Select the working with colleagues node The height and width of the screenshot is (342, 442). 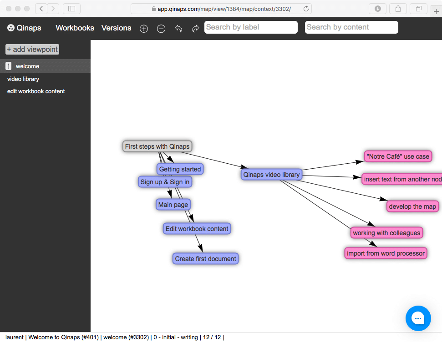click(x=387, y=233)
